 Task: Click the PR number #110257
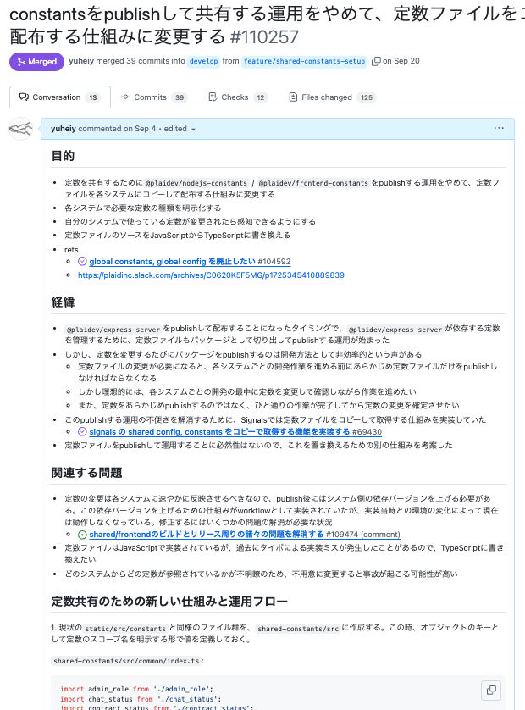point(264,36)
